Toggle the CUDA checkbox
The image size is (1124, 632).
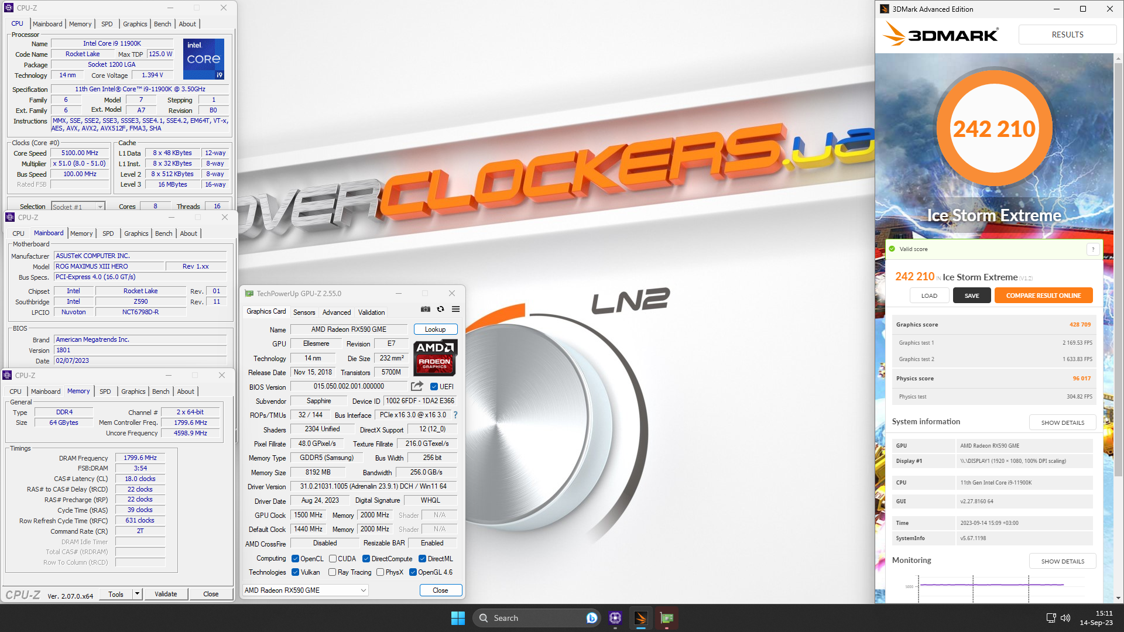(333, 559)
